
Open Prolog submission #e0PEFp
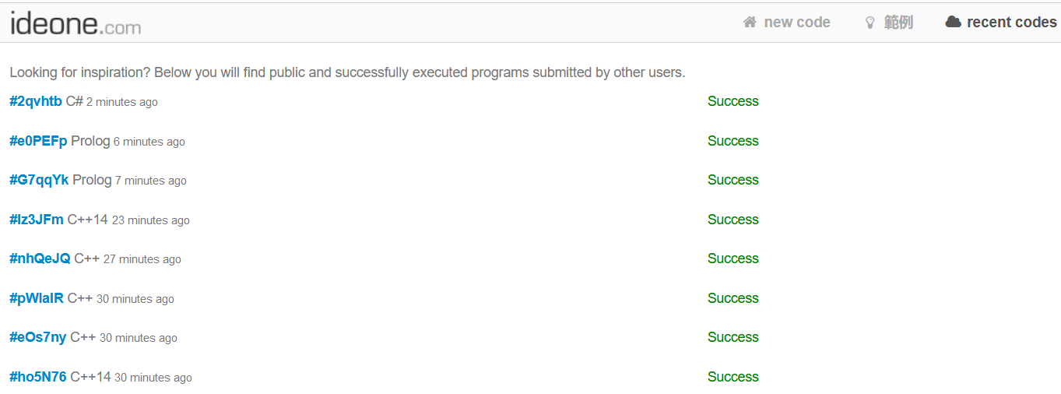point(38,141)
